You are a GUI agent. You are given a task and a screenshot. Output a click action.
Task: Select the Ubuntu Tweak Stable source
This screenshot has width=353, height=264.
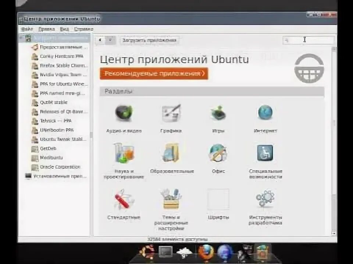pos(59,139)
